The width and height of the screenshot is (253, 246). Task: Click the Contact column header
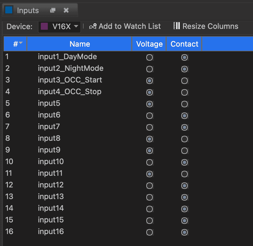tap(184, 44)
